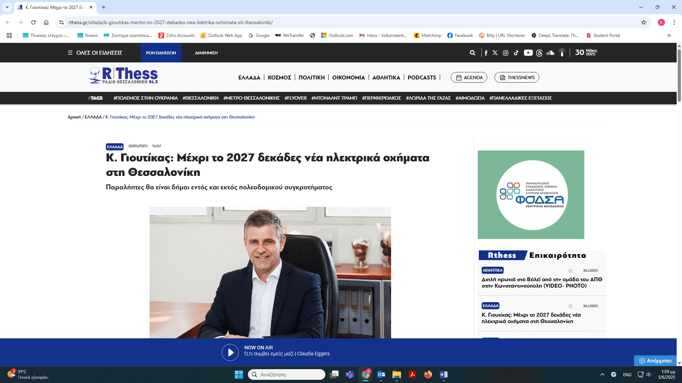The height and width of the screenshot is (383, 682).
Task: Show hidden system tray icons
Action: pyautogui.click(x=602, y=374)
